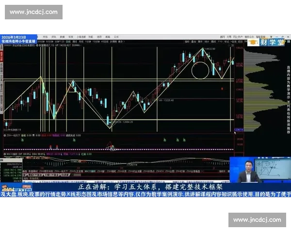Open the 数据 menu
Screen dimensions: 291x232
(x=62, y=37)
